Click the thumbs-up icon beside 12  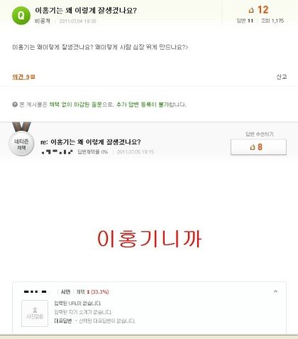(x=251, y=10)
